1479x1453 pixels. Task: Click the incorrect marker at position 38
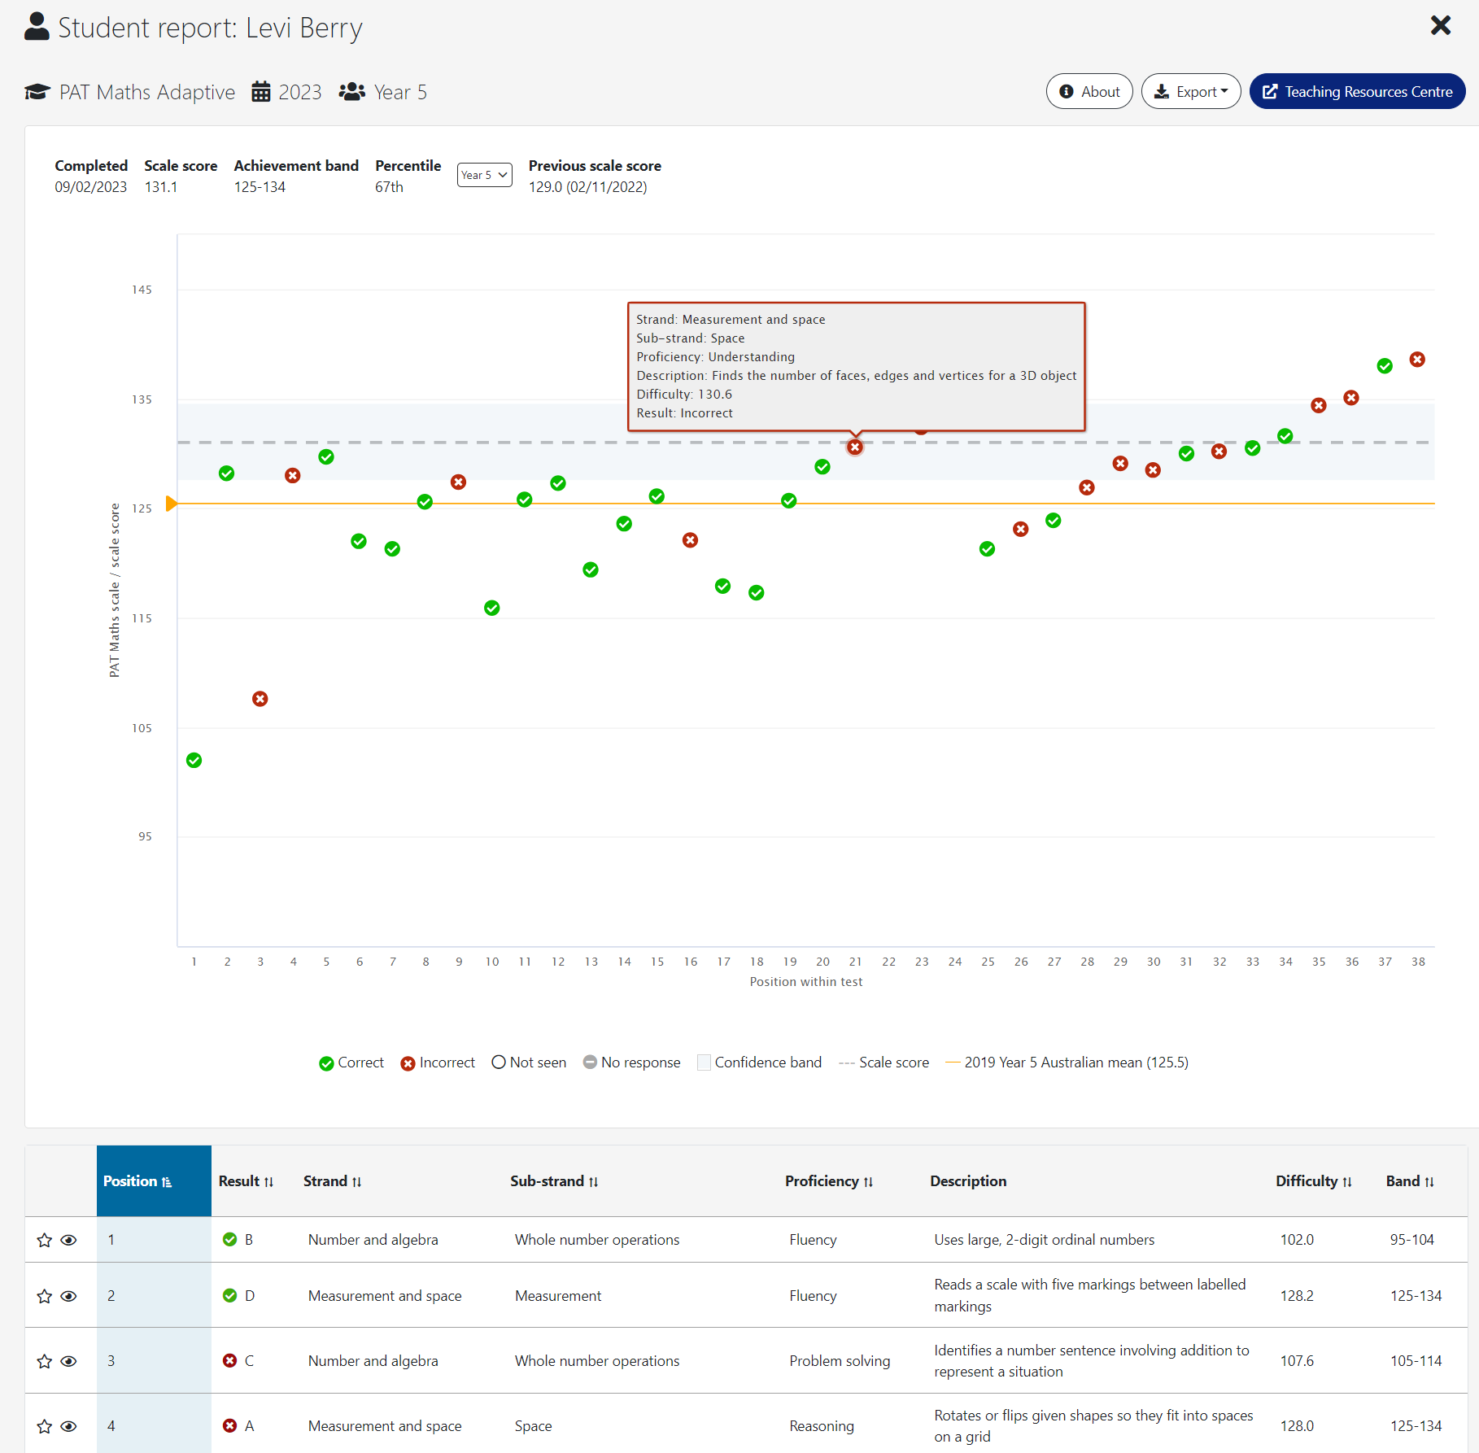pyautogui.click(x=1417, y=360)
